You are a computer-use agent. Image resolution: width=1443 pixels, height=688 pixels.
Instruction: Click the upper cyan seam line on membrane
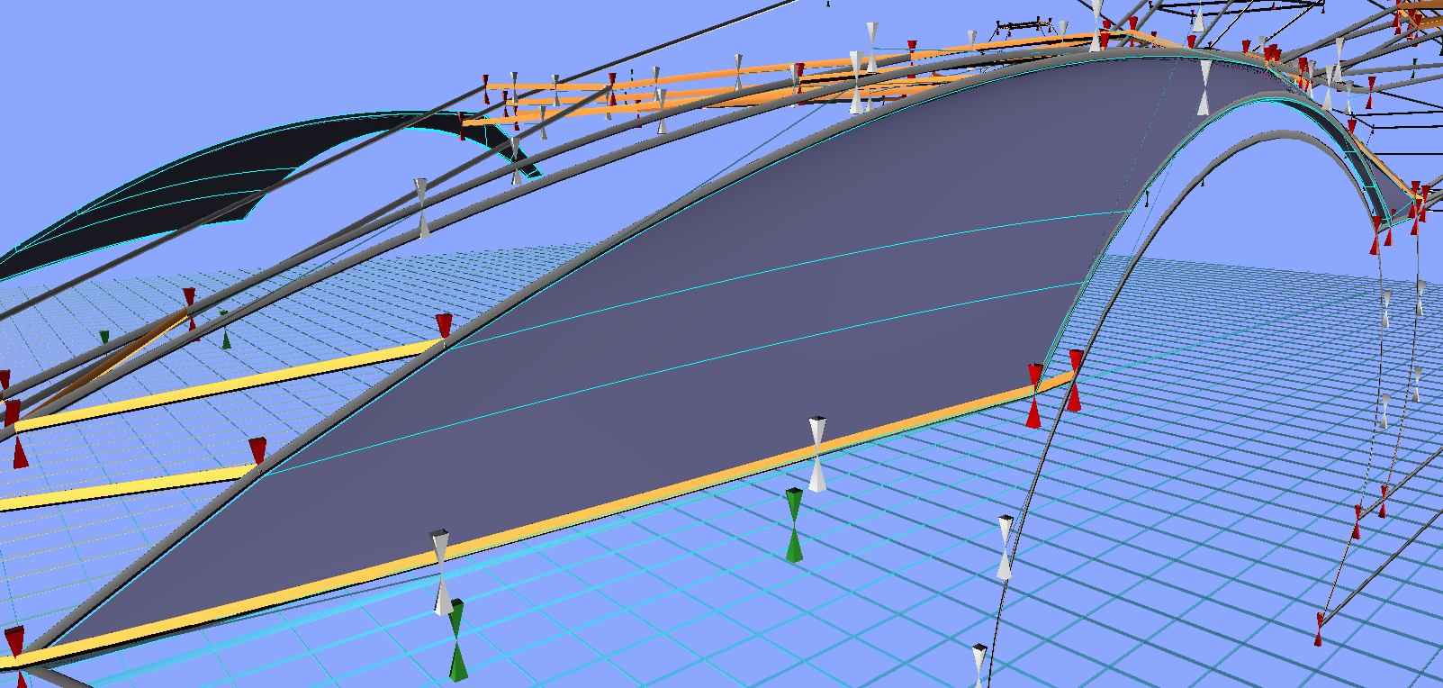click(x=810, y=262)
